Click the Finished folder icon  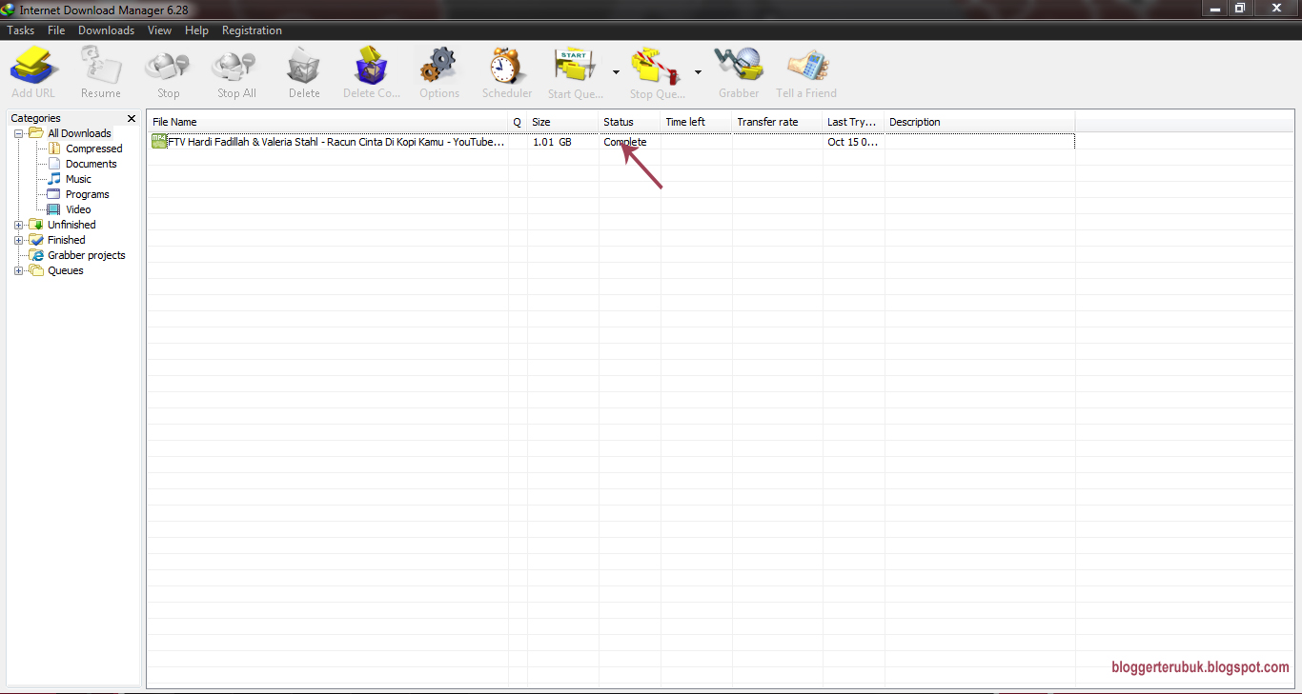[x=36, y=240]
